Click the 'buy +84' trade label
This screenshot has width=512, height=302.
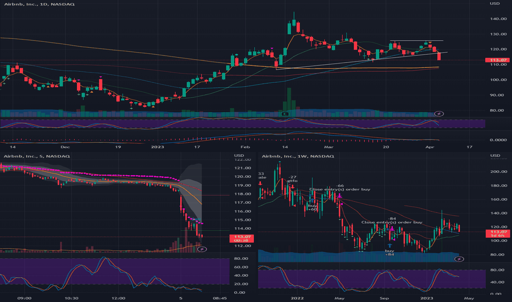[389, 253]
